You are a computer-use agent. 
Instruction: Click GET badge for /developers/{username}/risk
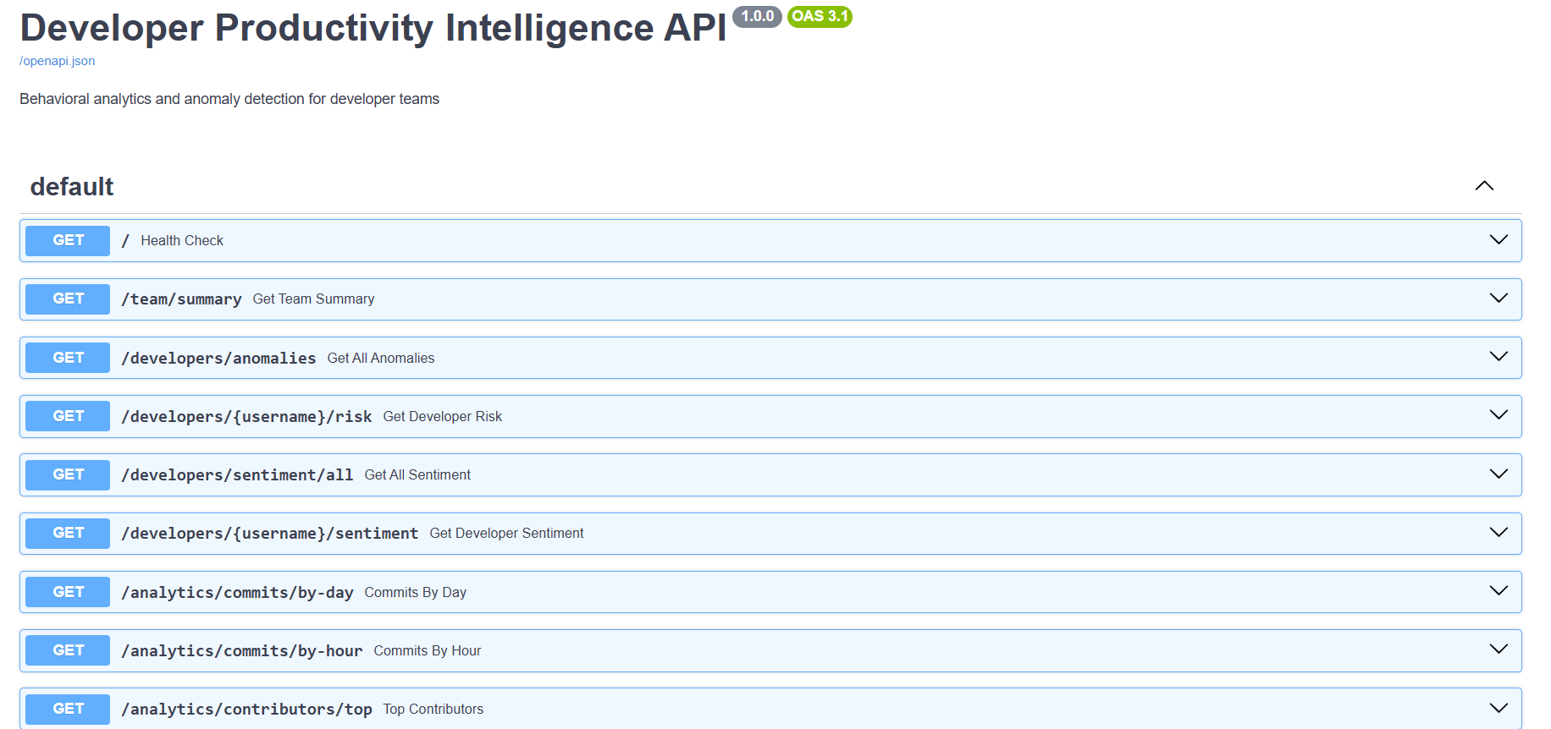click(68, 416)
